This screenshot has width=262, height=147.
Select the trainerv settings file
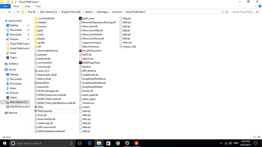coord(85,107)
